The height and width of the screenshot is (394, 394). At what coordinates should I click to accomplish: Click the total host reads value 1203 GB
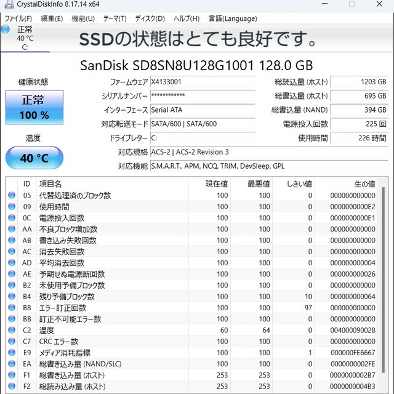tap(360, 82)
